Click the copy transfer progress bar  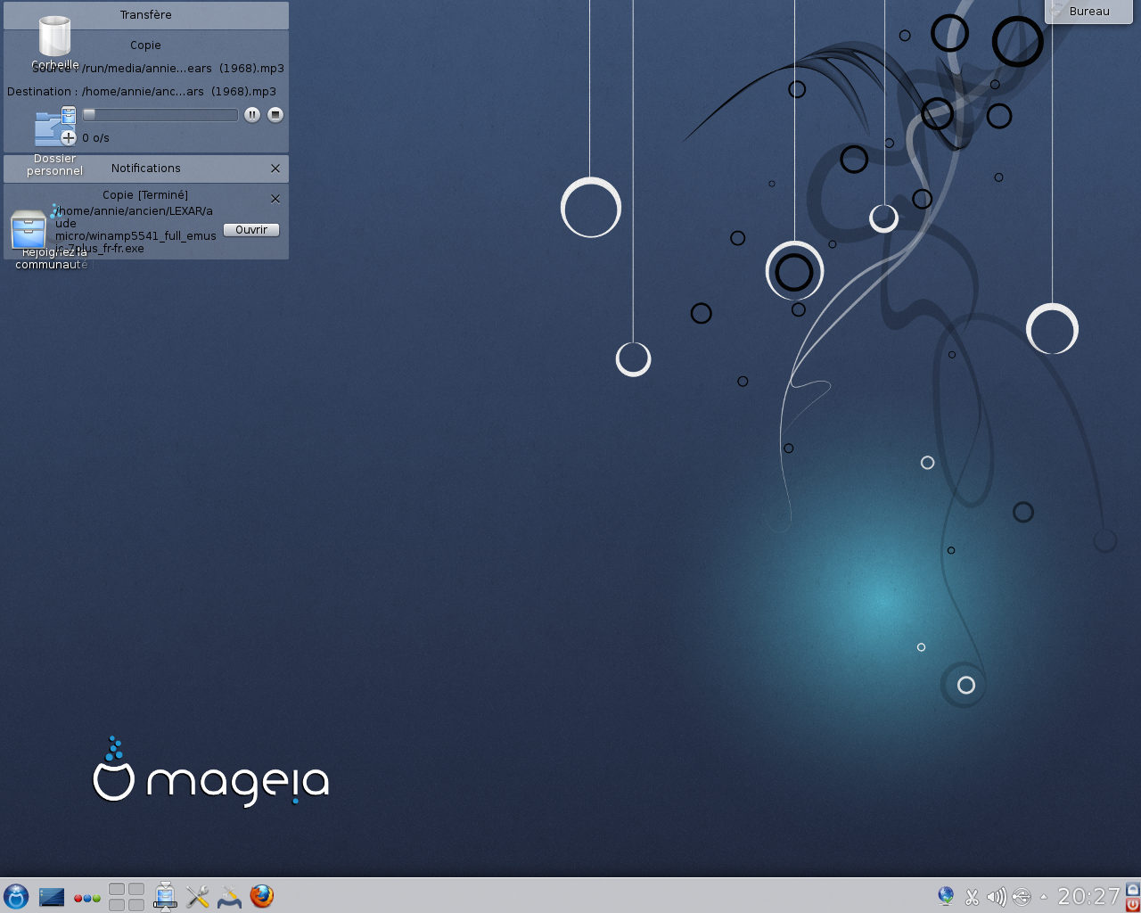coord(160,114)
